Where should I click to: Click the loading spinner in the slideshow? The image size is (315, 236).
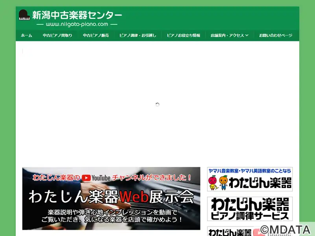[157, 105]
